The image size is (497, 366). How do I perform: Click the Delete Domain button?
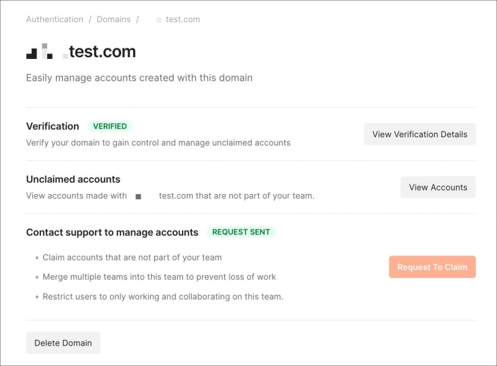(x=63, y=343)
